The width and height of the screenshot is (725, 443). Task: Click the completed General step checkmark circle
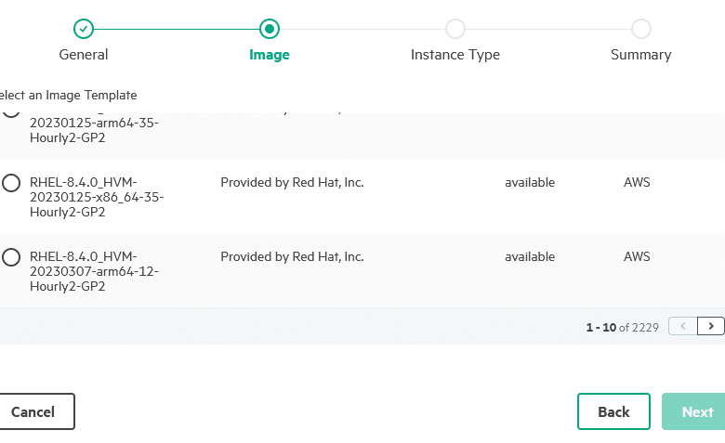click(84, 29)
